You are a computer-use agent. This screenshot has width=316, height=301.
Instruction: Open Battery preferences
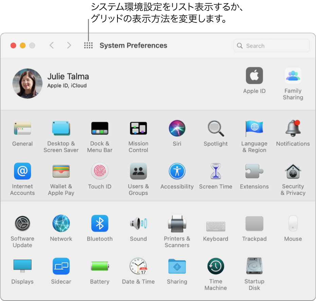pos(100,266)
